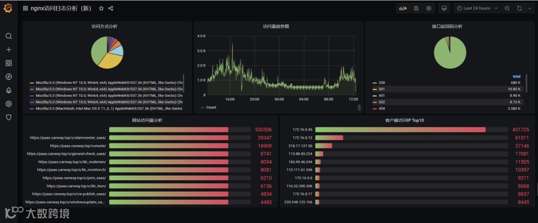Click the 116.22.200.206 IP label
538x223 pixels.
click(x=299, y=186)
